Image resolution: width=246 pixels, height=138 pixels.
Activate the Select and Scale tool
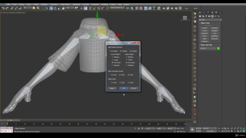pyautogui.click(x=59, y=8)
